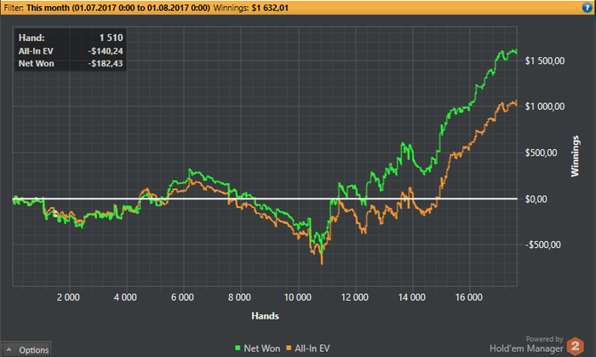
Task: Click the 14 000 hands axis label
Action: click(411, 297)
